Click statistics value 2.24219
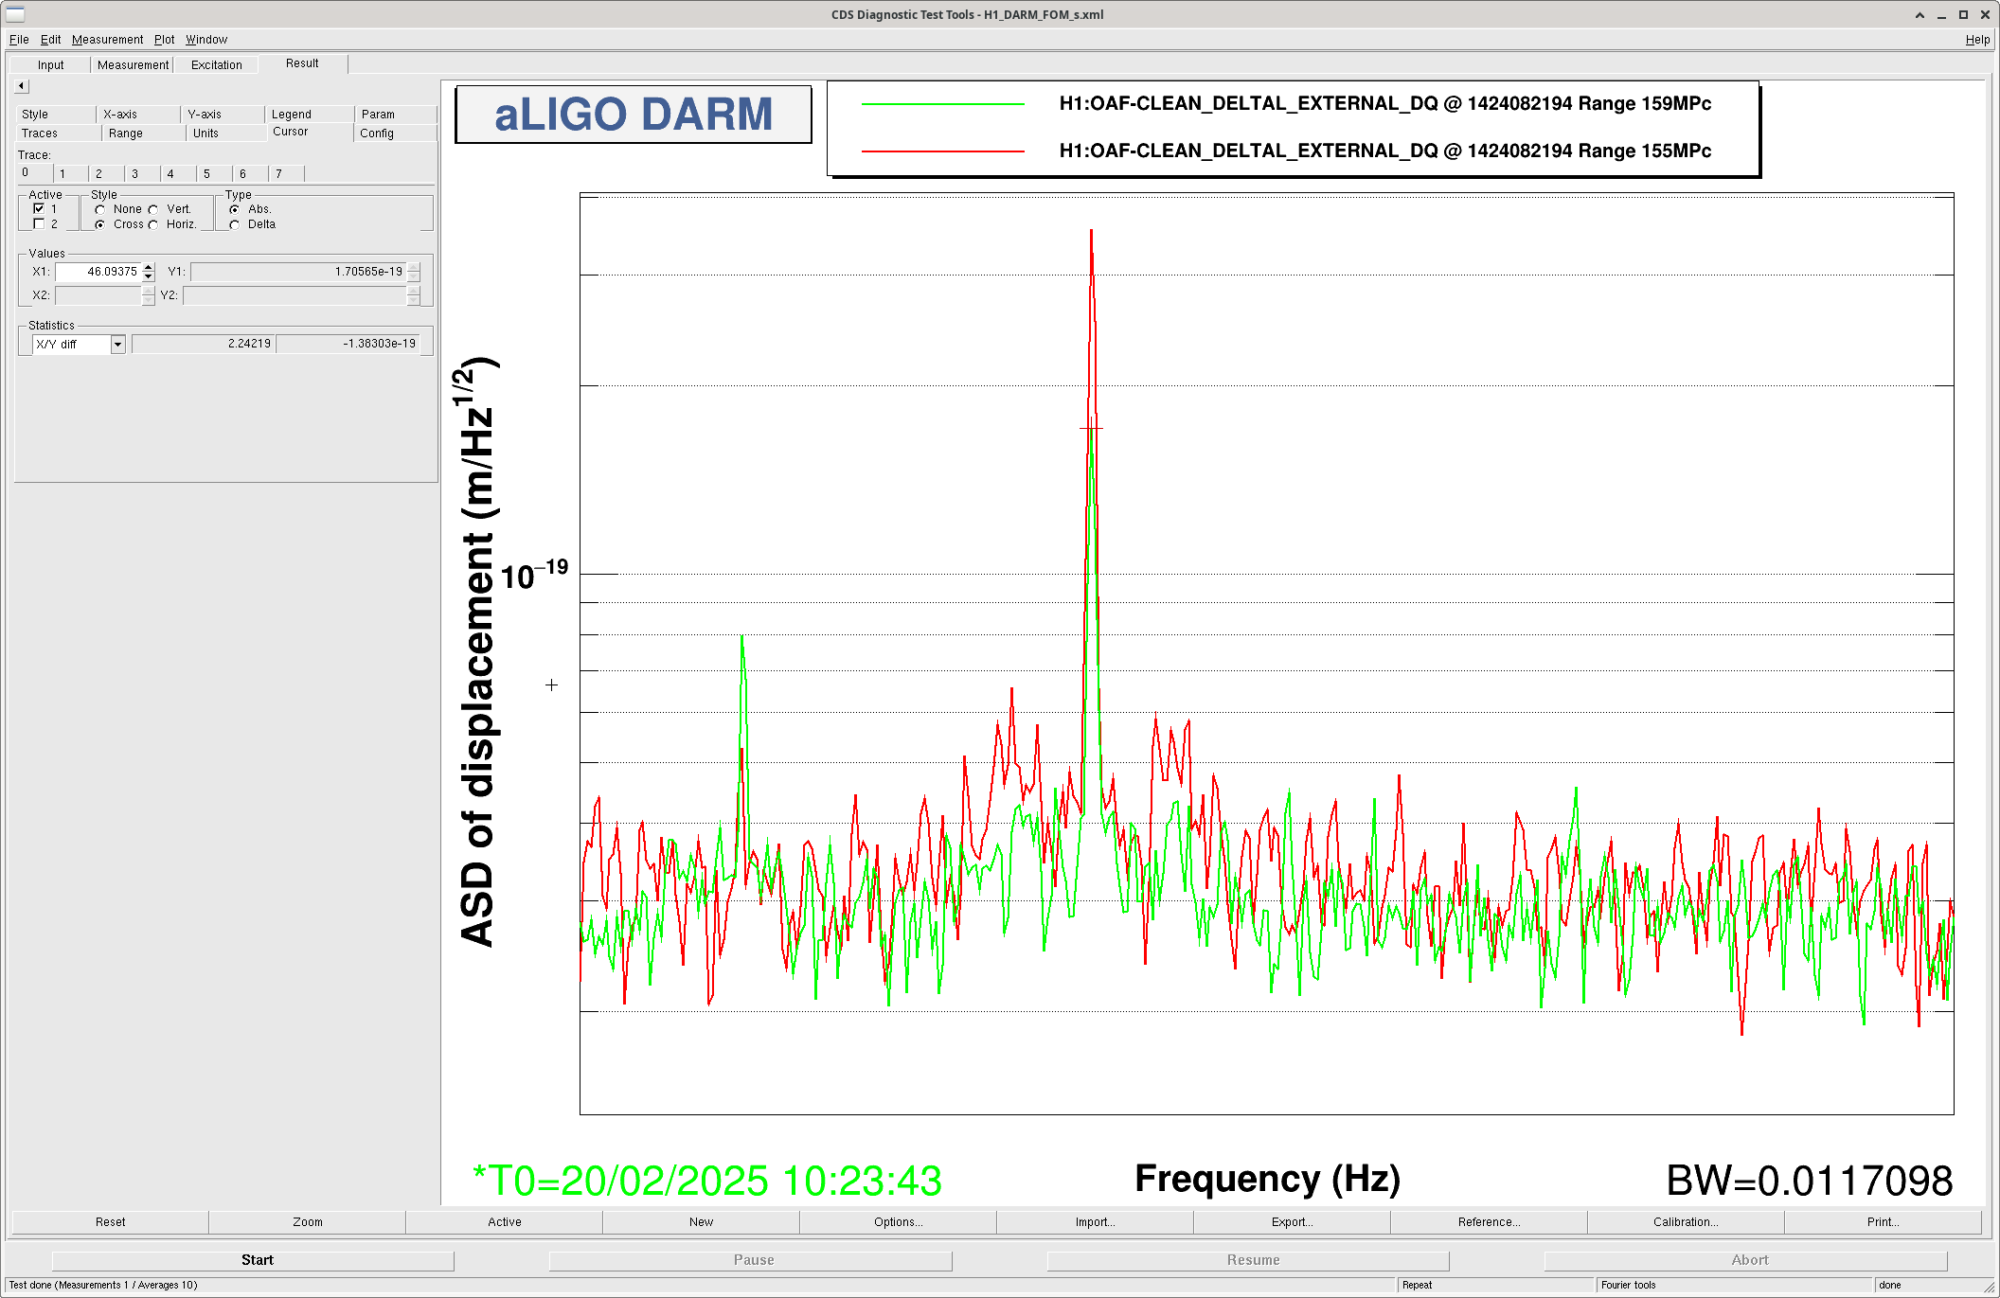 click(204, 344)
